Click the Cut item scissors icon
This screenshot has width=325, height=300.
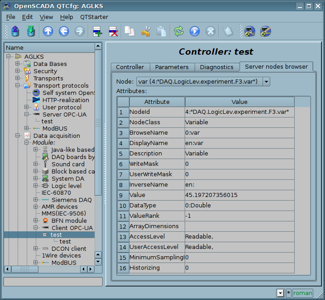click(146, 32)
